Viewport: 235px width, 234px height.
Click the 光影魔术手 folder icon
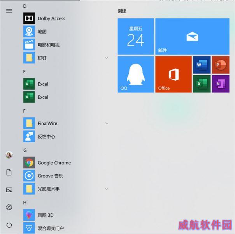(x=29, y=189)
